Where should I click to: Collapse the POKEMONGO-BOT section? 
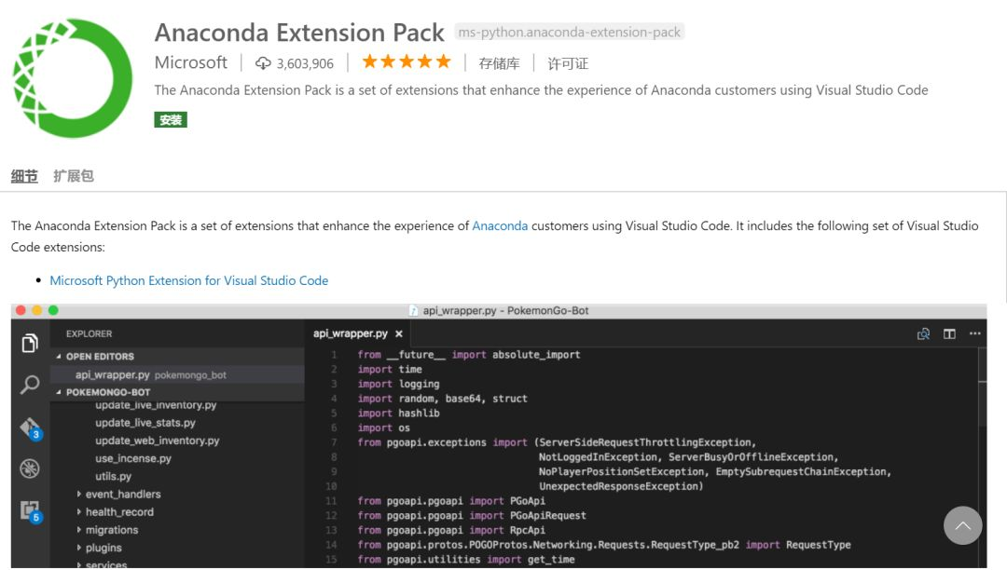pos(177,392)
